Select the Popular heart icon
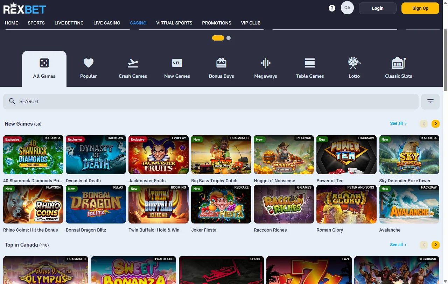Image resolution: width=448 pixels, height=284 pixels. pyautogui.click(x=89, y=63)
